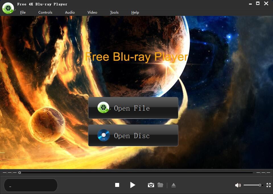The width and height of the screenshot is (273, 194).
Task: Open the snapshot folder icon
Action: 160,185
